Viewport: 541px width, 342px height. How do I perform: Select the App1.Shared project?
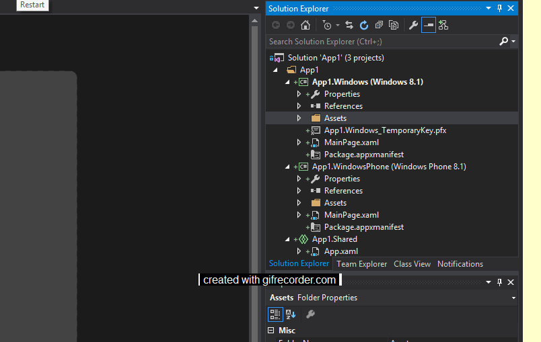[334, 239]
